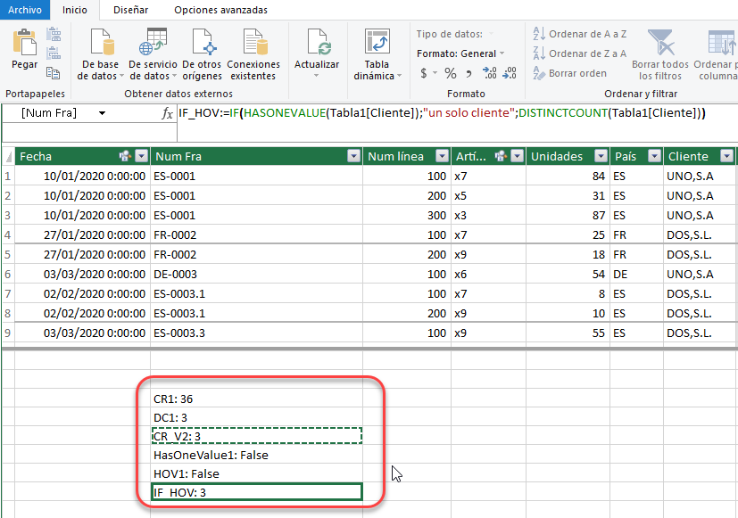
Task: Sort with Ordenar de Z a A
Action: (x=580, y=53)
